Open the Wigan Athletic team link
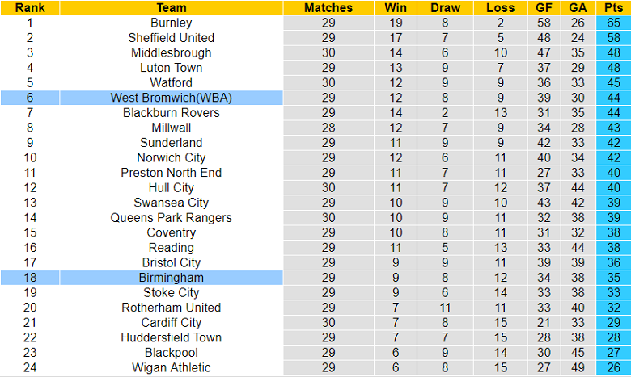 [171, 368]
